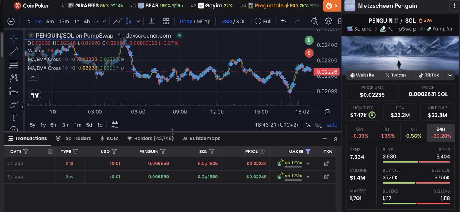The height and width of the screenshot is (212, 460).
Task: Open the DATE column calendar picker
Action: coord(50,152)
